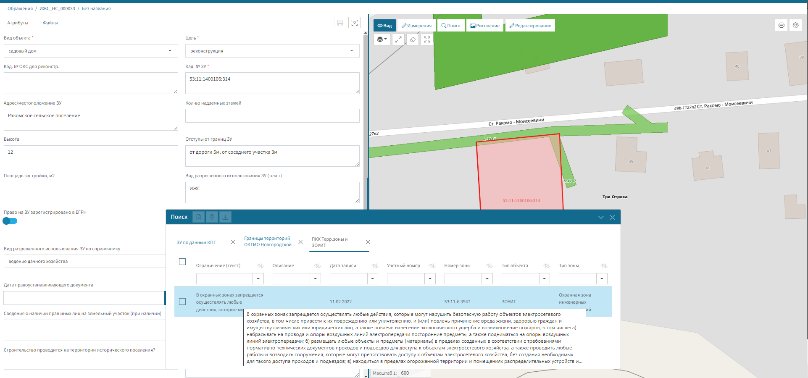
Task: Click the locate object on map icon
Action: coord(355,23)
